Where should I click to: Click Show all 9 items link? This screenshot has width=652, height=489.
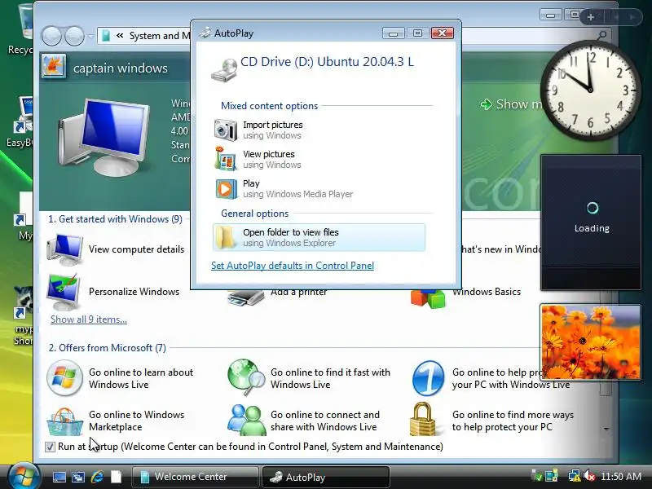coord(89,319)
